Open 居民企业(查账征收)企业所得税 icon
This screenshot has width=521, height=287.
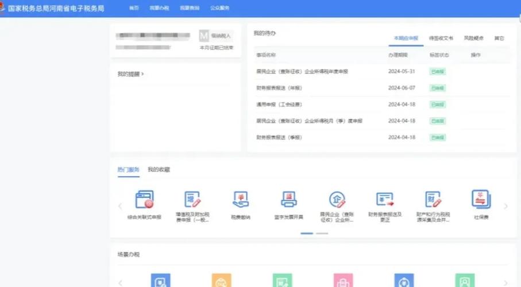[337, 199]
